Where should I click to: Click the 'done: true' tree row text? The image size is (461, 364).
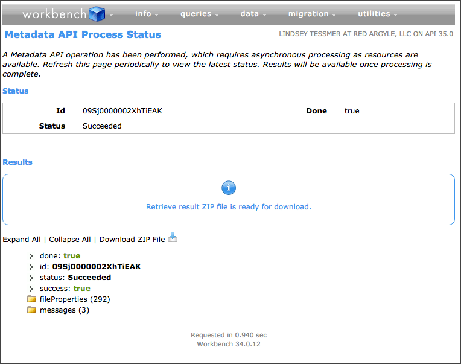point(60,256)
